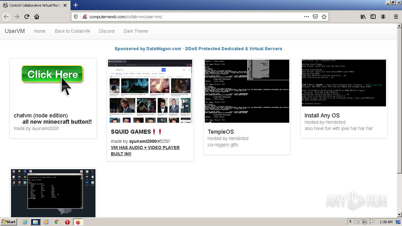This screenshot has width=402, height=226.
Task: Click 'made by ayunami2000' text
Action: (x=36, y=128)
